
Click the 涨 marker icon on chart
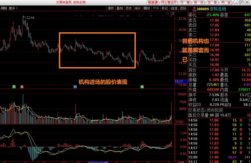pyautogui.click(x=22, y=87)
